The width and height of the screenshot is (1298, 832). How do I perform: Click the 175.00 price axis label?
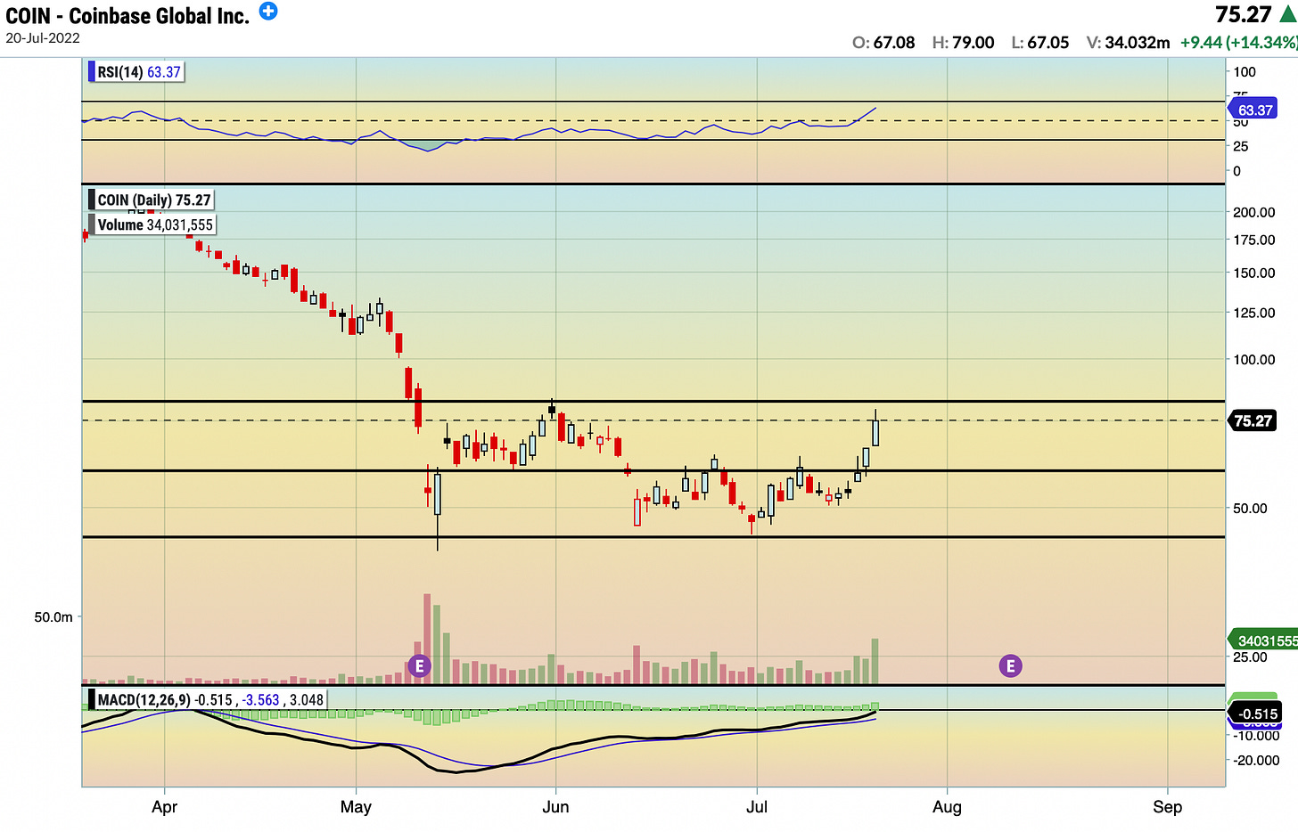(x=1254, y=240)
